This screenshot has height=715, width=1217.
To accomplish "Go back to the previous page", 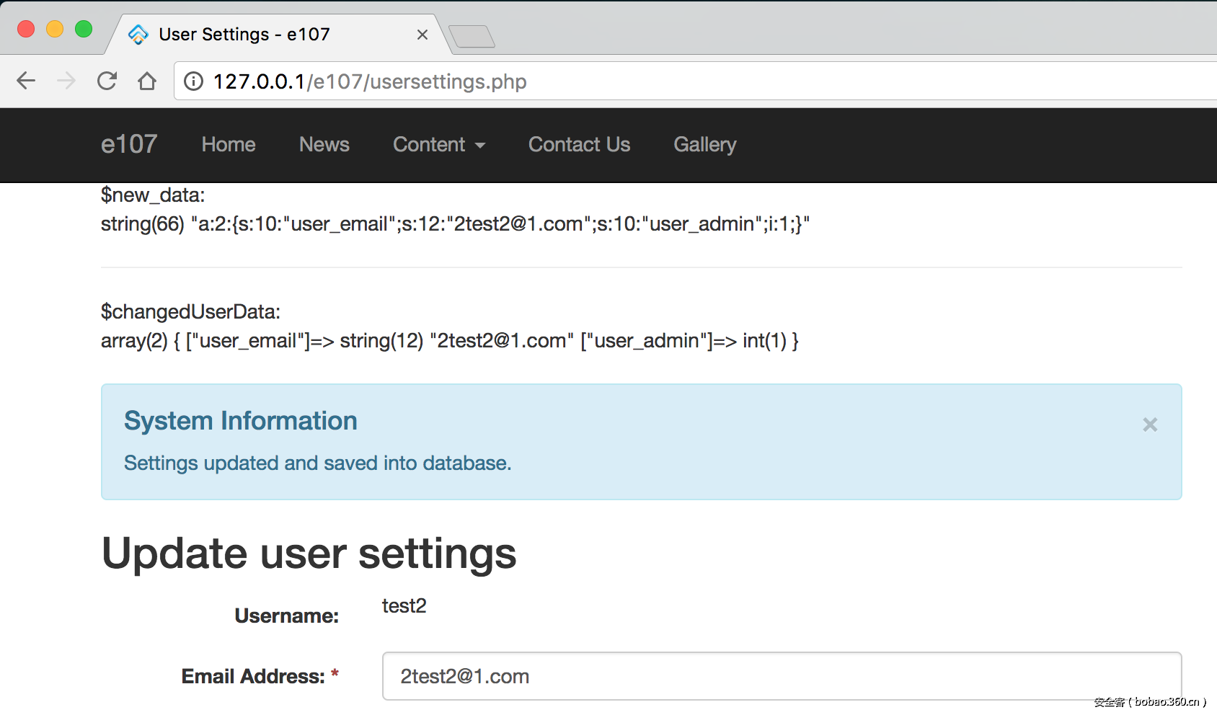I will coord(26,81).
